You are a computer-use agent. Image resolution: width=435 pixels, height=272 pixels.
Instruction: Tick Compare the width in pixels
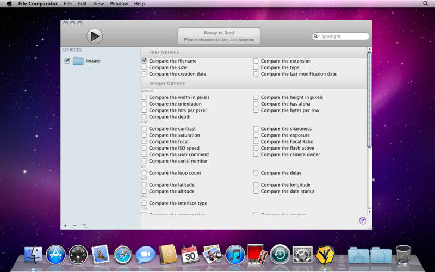click(x=144, y=97)
